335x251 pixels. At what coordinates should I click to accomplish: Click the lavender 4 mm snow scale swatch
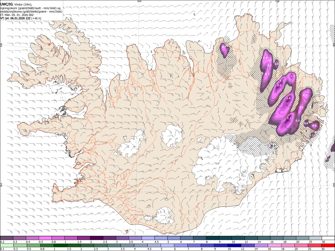[x=148, y=238]
